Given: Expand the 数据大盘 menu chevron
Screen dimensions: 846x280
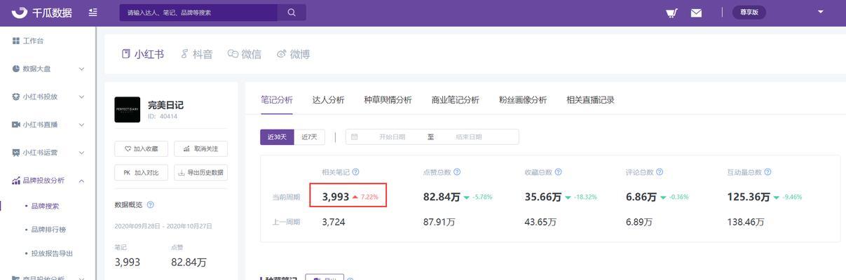Looking at the screenshot, I should click(x=81, y=69).
